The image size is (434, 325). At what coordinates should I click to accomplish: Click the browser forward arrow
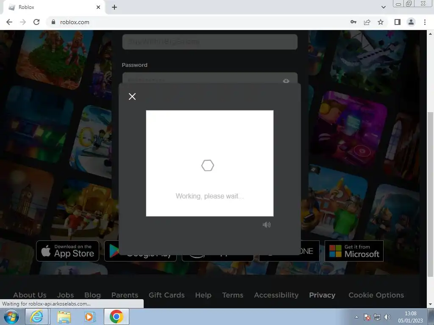point(23,22)
